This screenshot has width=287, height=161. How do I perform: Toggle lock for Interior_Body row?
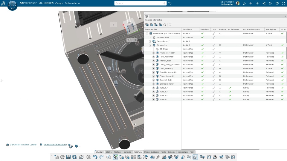tap(213, 61)
